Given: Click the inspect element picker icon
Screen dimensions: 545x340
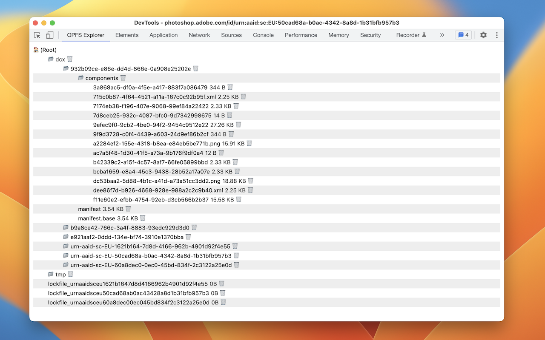Looking at the screenshot, I should [37, 35].
